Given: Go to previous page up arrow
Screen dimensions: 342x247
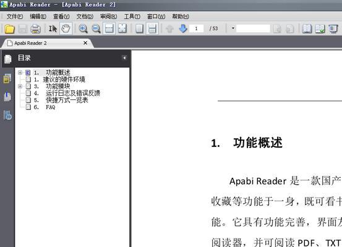Looking at the screenshot, I should click(169, 29).
